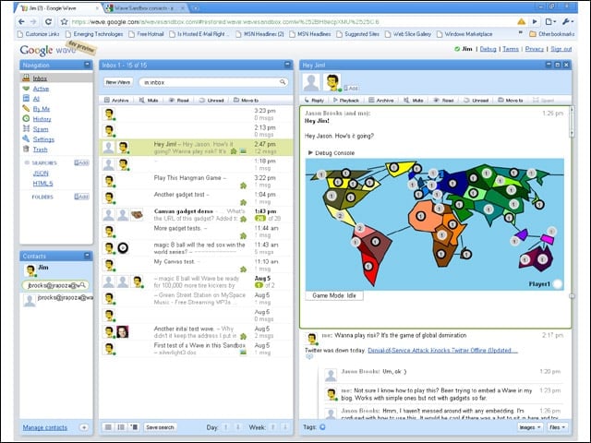This screenshot has height=443, width=591.
Task: Mute the open Hey Jim wave
Action: tap(414, 101)
